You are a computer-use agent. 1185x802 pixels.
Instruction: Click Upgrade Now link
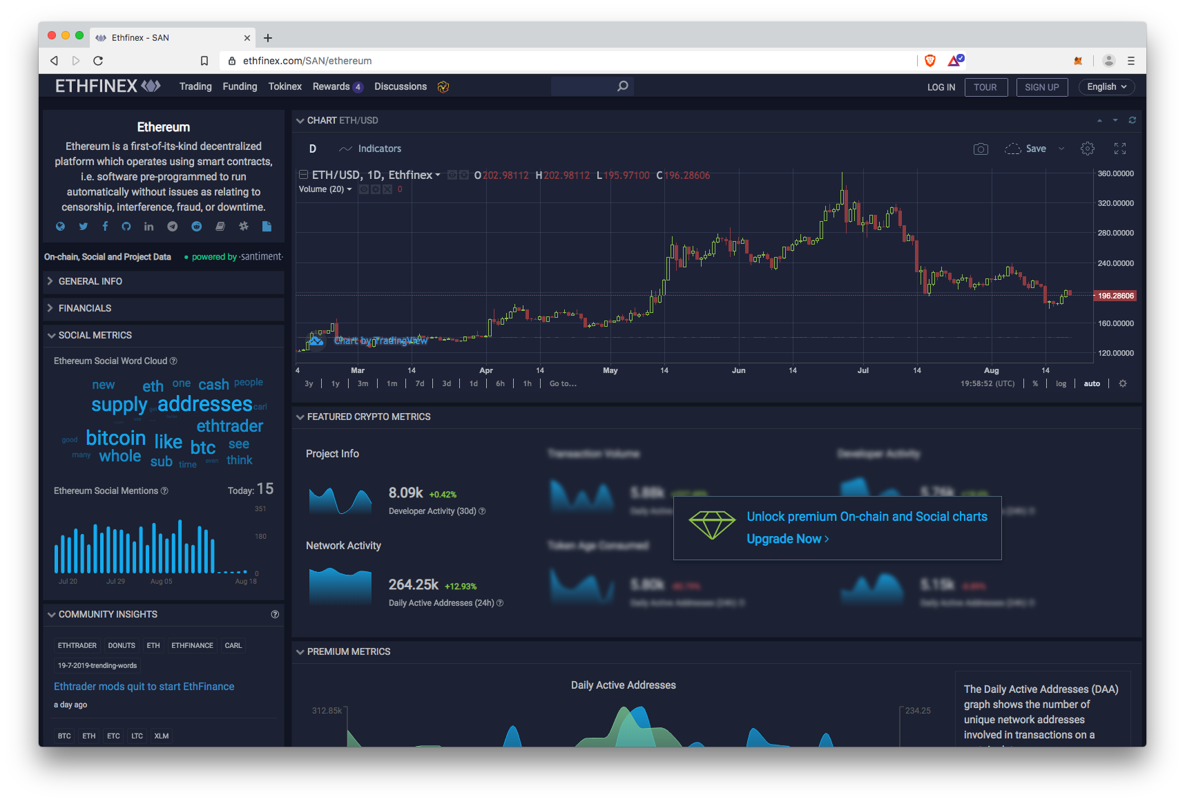[x=788, y=539]
